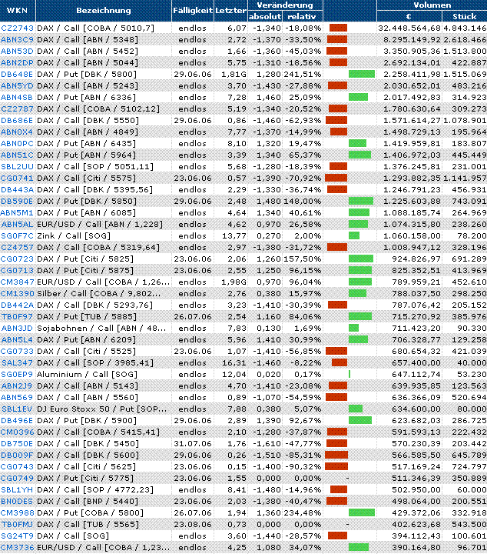Screen dimensions: 487x554
Task: Select 'DAX / Call [BNP / 5440]' description
Action: (88, 501)
